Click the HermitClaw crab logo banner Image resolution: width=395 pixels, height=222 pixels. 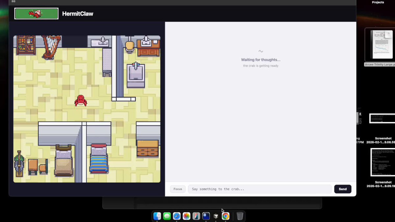tap(36, 13)
